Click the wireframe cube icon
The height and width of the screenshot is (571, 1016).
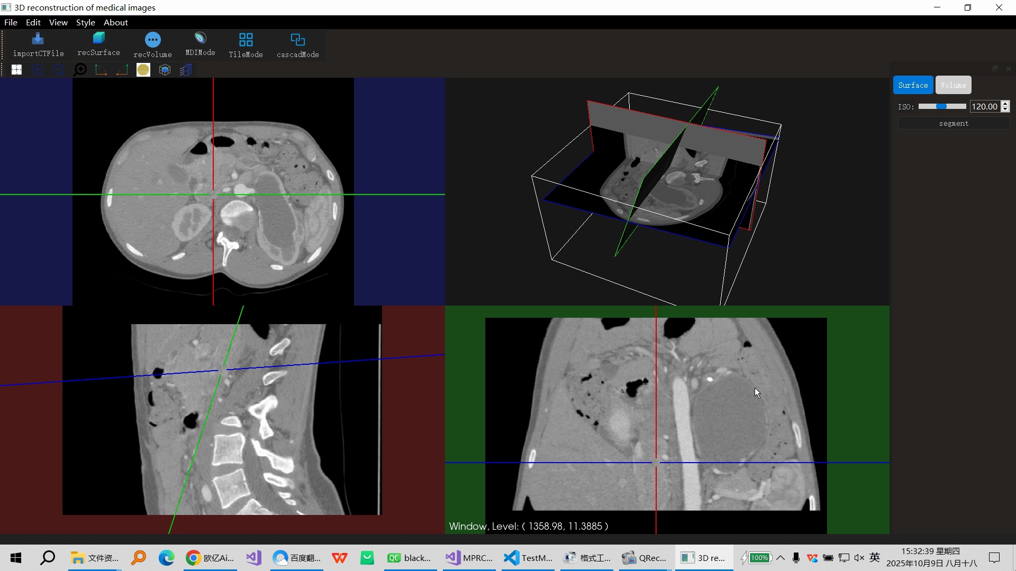point(165,70)
